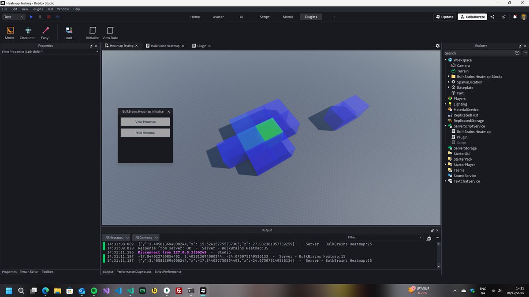Image resolution: width=529 pixels, height=297 pixels.
Task: Switch to the Model ribbon tab
Action: [x=288, y=17]
